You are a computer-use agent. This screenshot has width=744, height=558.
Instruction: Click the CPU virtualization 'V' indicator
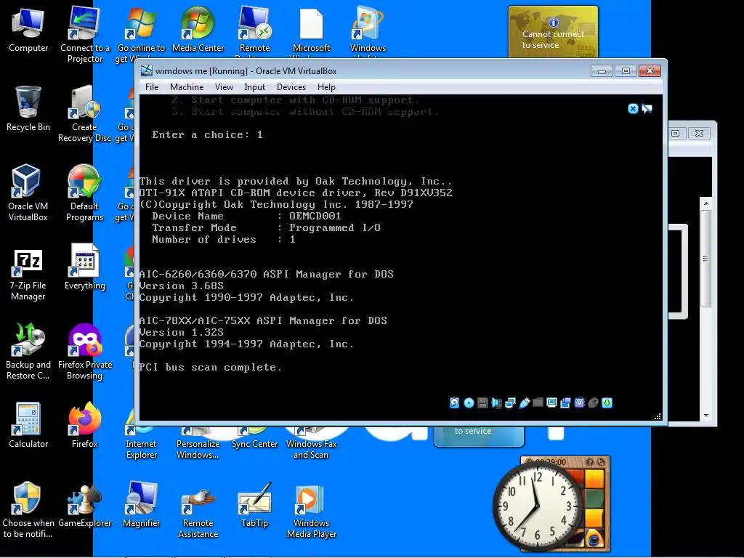coord(579,403)
